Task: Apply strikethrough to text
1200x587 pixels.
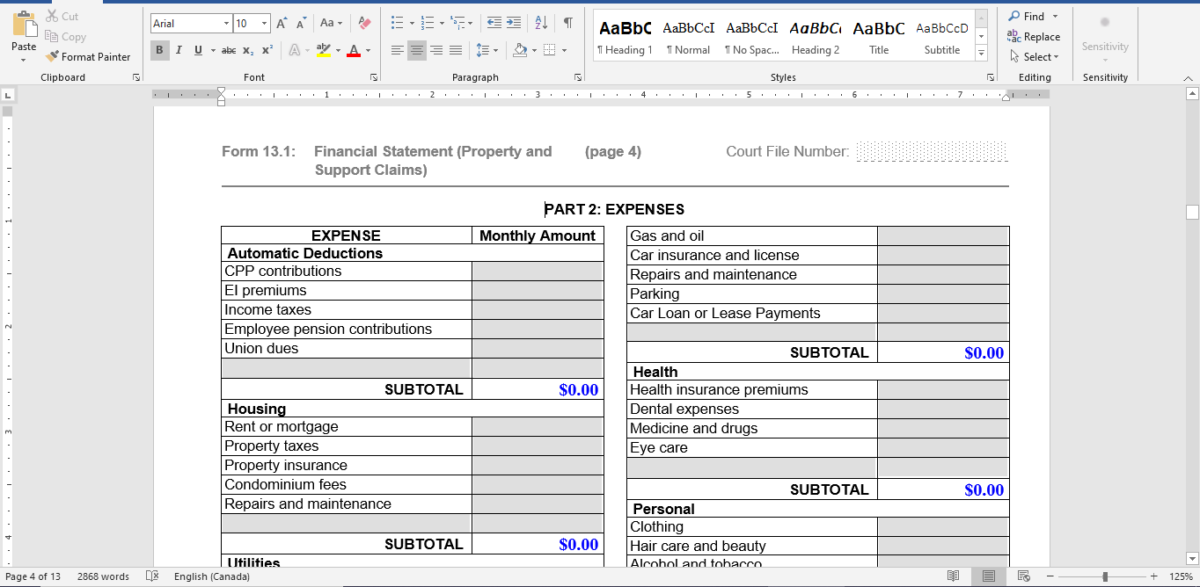Action: 228,51
